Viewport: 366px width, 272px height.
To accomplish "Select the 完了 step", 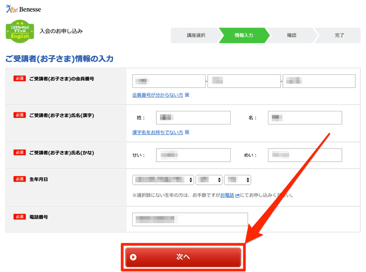I will tap(339, 35).
